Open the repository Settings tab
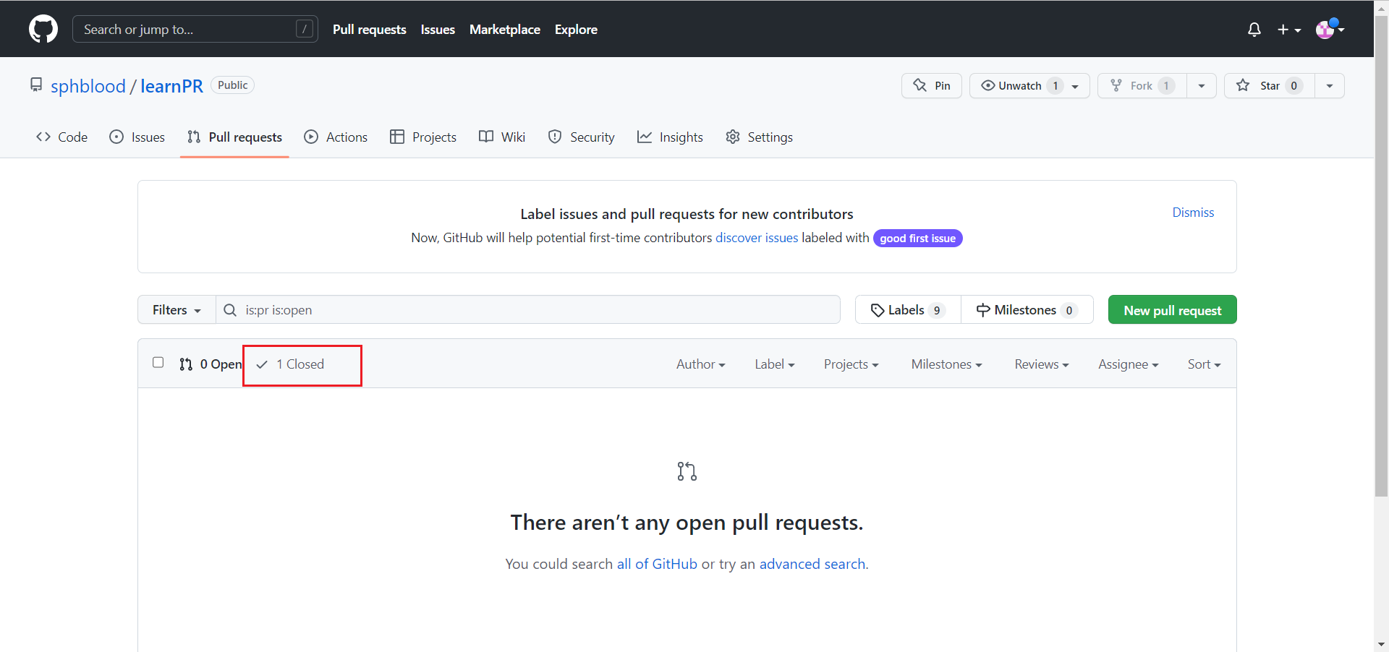This screenshot has width=1389, height=652. (x=759, y=137)
